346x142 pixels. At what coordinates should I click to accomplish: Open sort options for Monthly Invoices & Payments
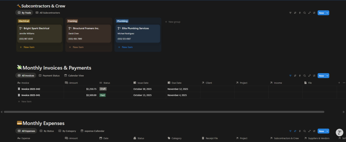tap(295, 75)
